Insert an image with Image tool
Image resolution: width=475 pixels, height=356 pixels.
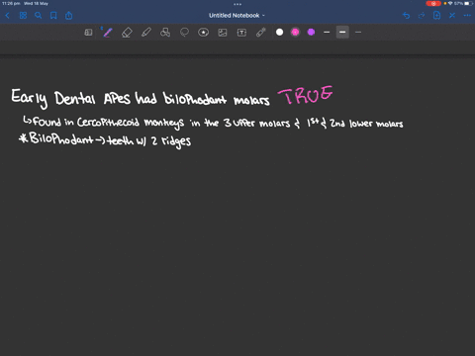pyautogui.click(x=223, y=33)
